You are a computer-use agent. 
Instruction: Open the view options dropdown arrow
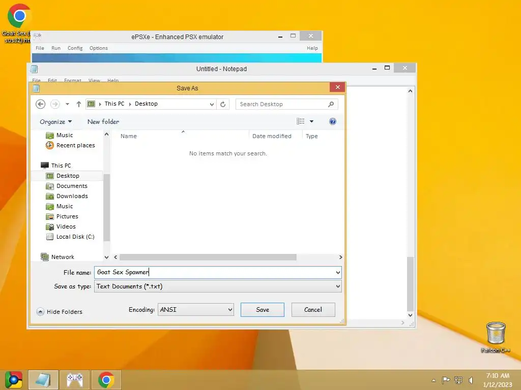312,121
